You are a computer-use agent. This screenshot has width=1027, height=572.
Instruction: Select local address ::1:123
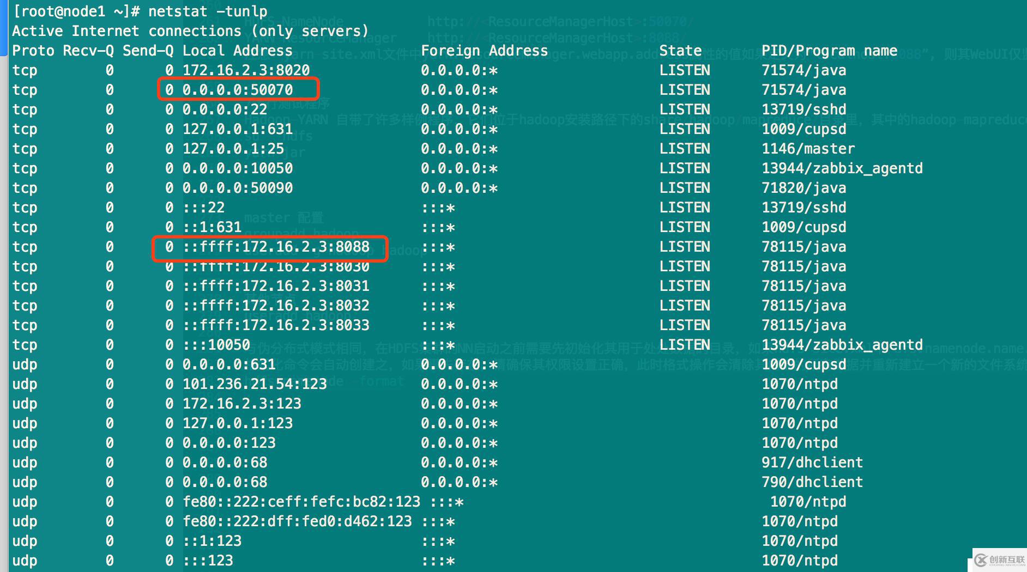click(212, 541)
